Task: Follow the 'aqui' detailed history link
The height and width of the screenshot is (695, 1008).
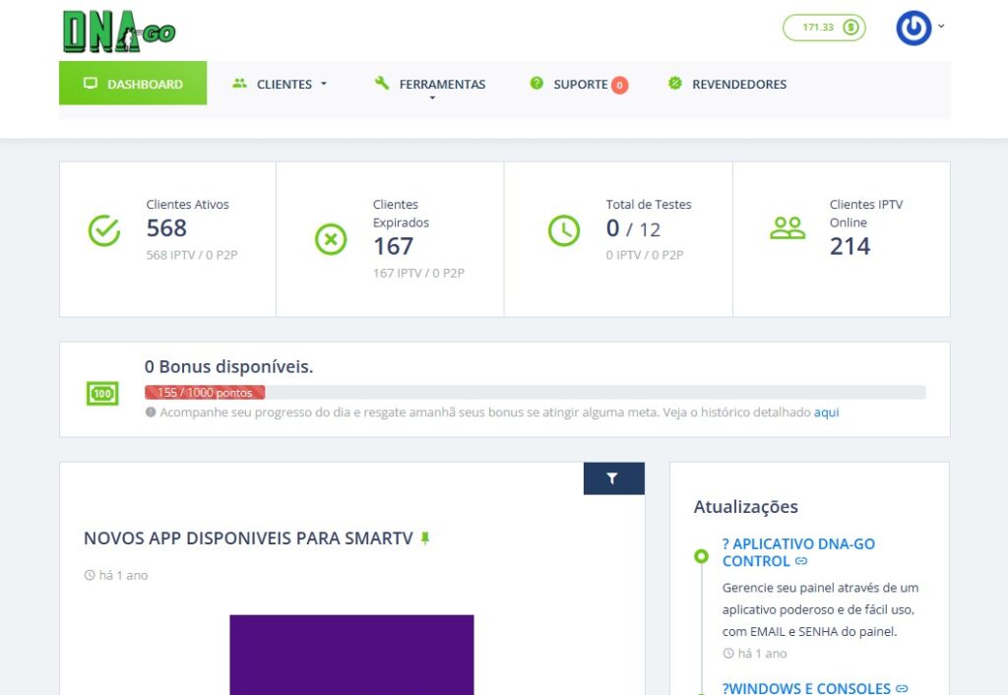Action: tap(826, 412)
